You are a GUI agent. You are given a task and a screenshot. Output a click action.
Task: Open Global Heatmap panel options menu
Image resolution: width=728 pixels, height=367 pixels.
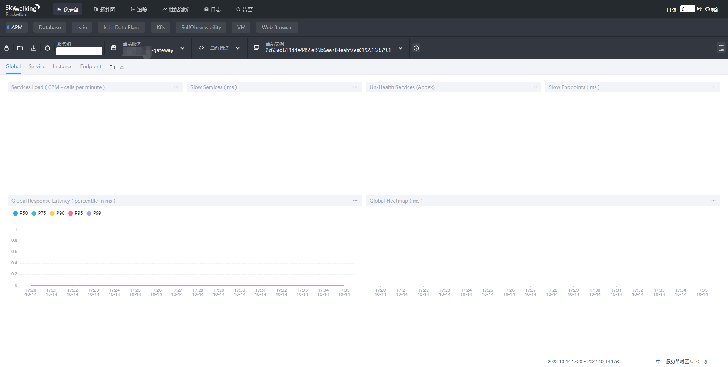point(714,201)
